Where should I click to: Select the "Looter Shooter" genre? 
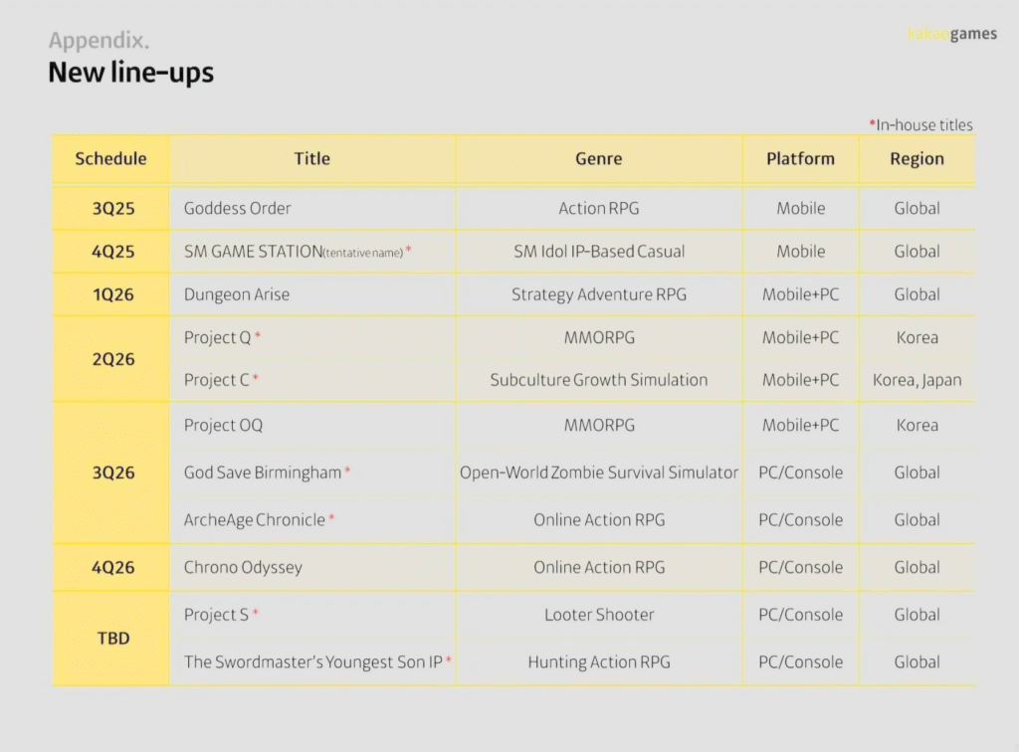[599, 615]
